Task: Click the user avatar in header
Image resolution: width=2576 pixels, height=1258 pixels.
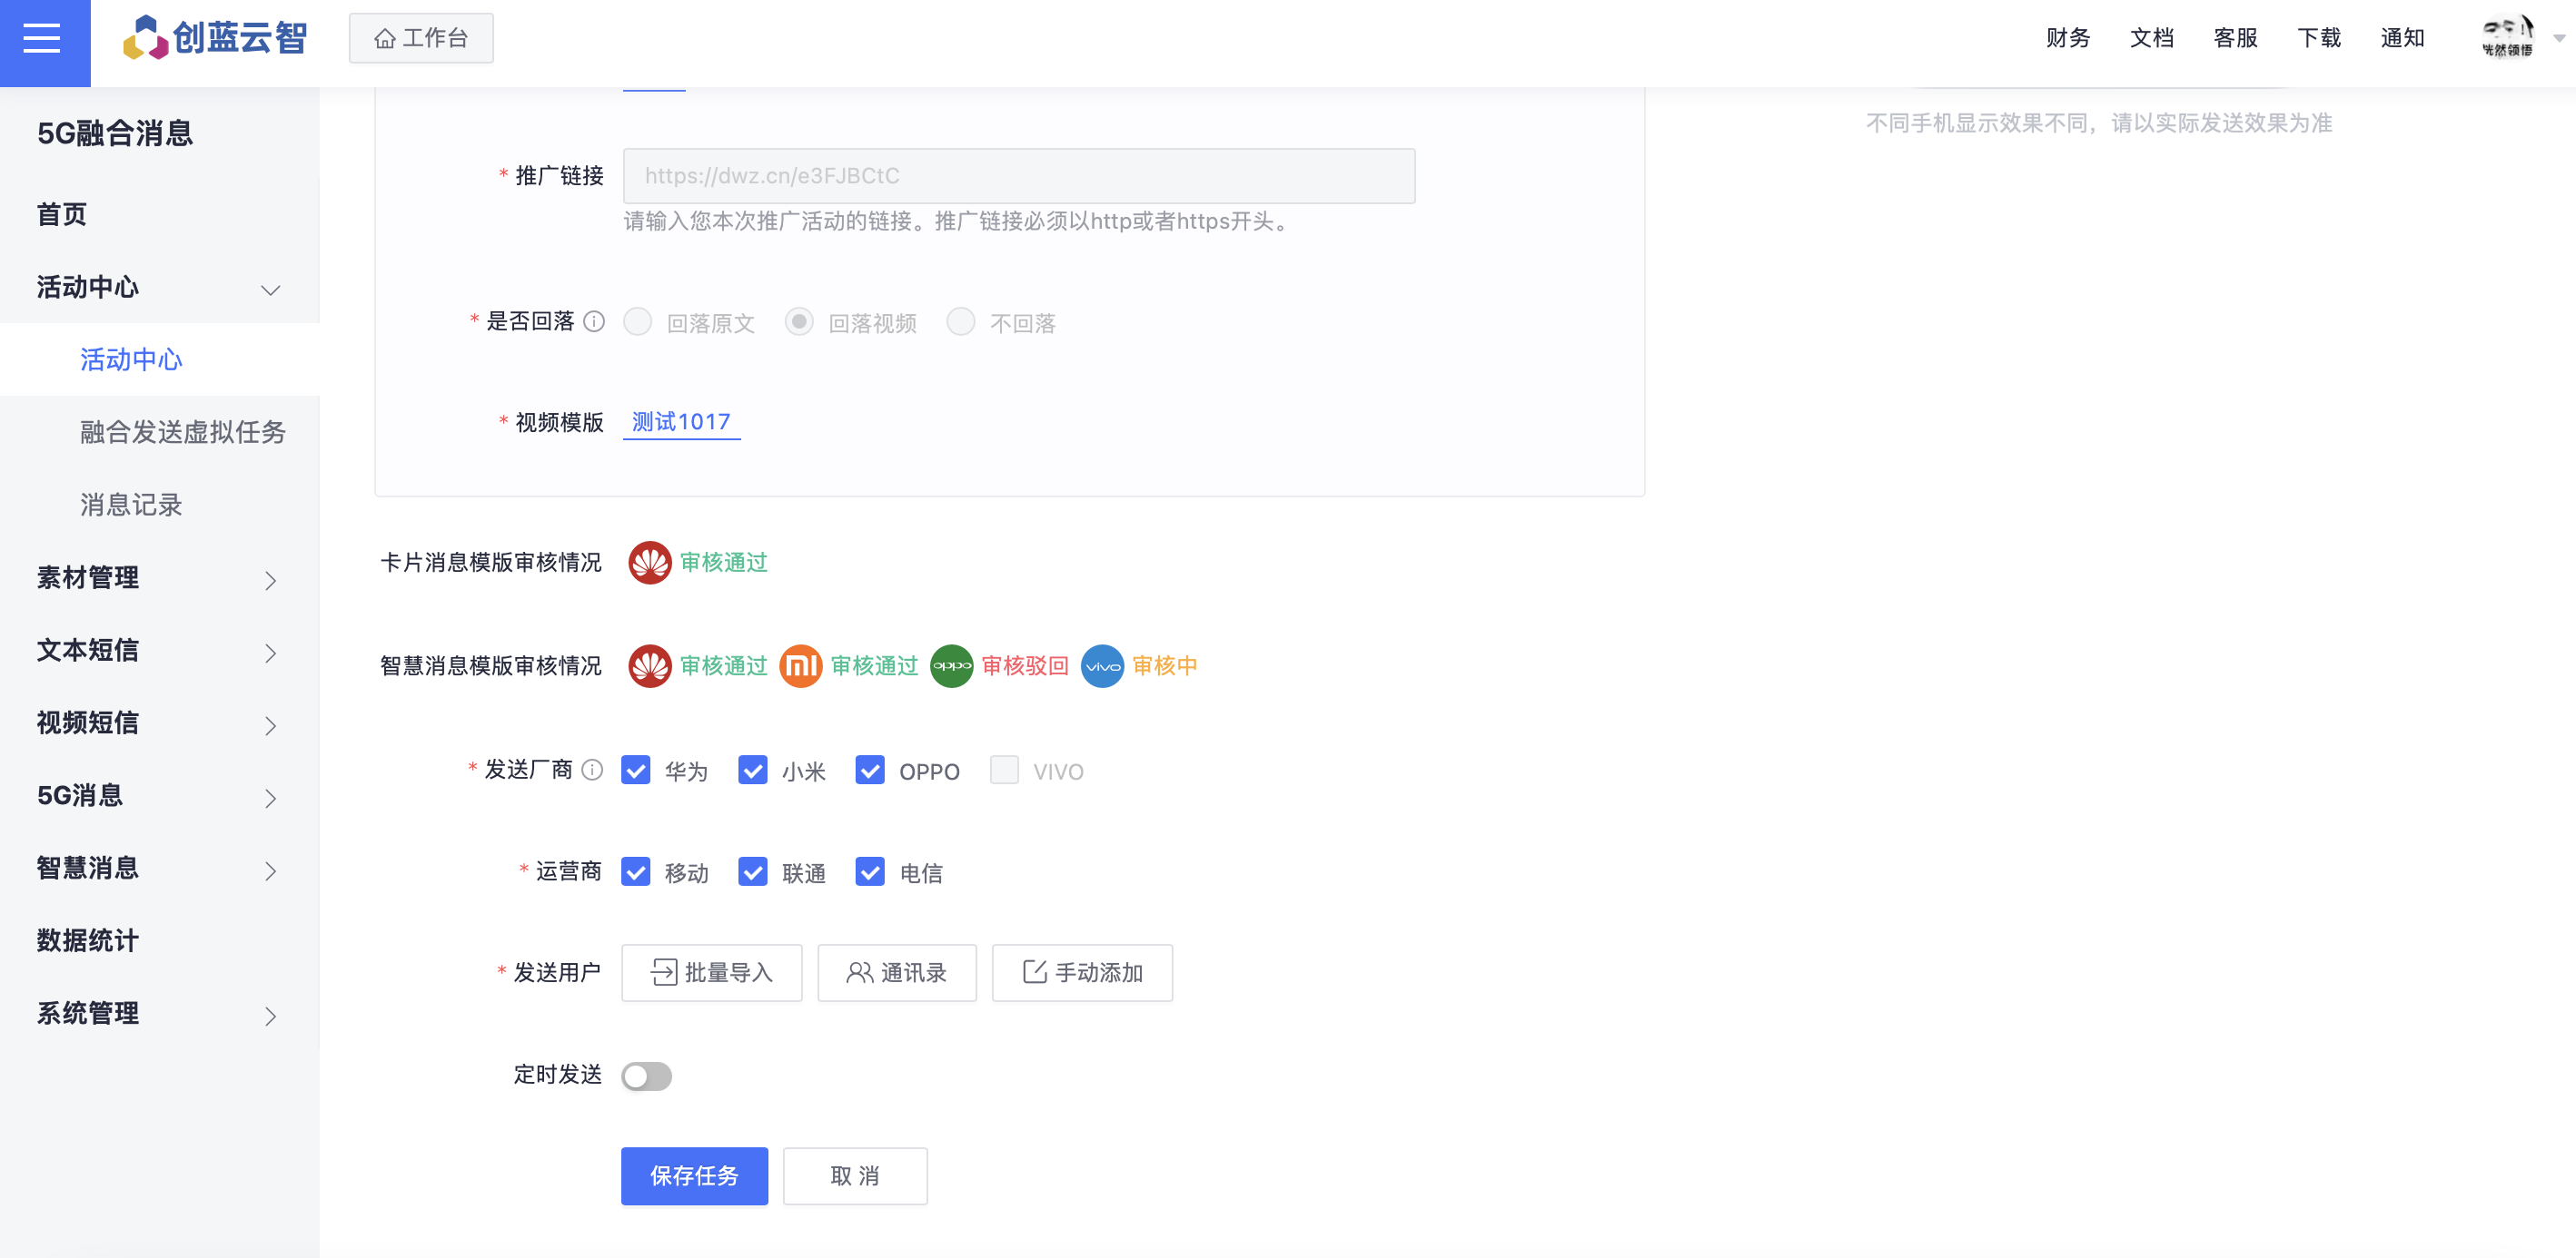Action: click(x=2507, y=38)
